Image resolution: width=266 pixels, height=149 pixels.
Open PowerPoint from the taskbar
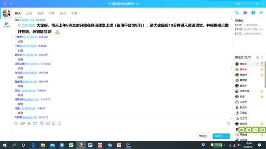point(119,145)
